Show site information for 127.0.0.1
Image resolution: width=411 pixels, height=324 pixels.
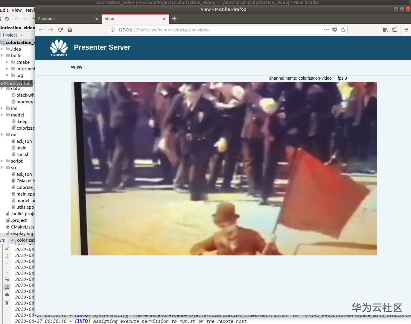(113, 30)
